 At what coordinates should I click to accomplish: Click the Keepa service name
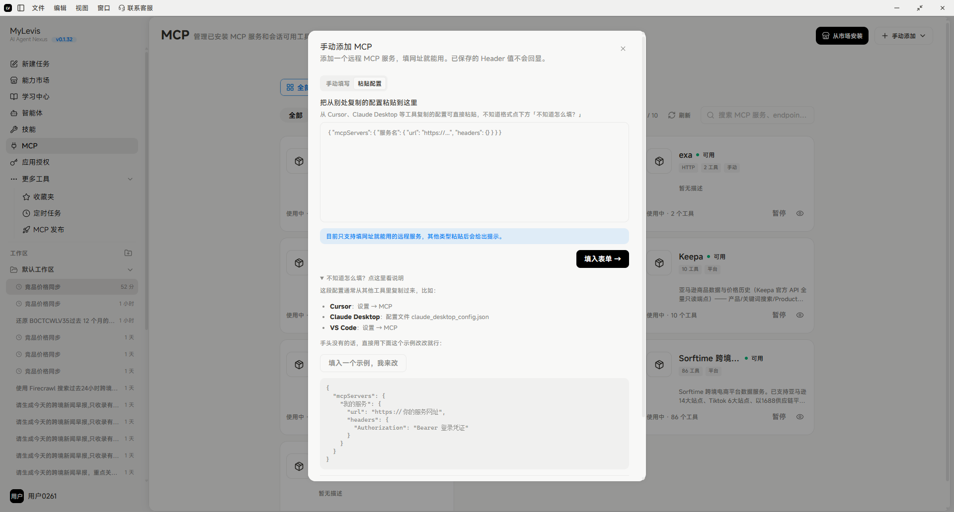pos(691,256)
